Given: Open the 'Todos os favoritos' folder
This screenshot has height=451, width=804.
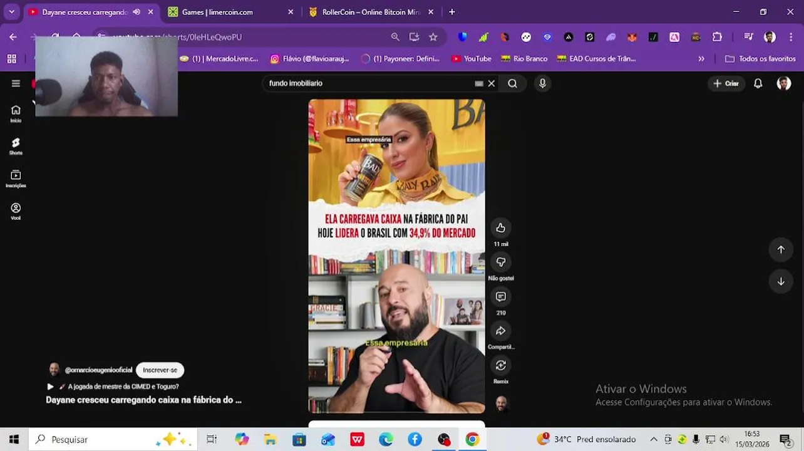Looking at the screenshot, I should click(760, 59).
